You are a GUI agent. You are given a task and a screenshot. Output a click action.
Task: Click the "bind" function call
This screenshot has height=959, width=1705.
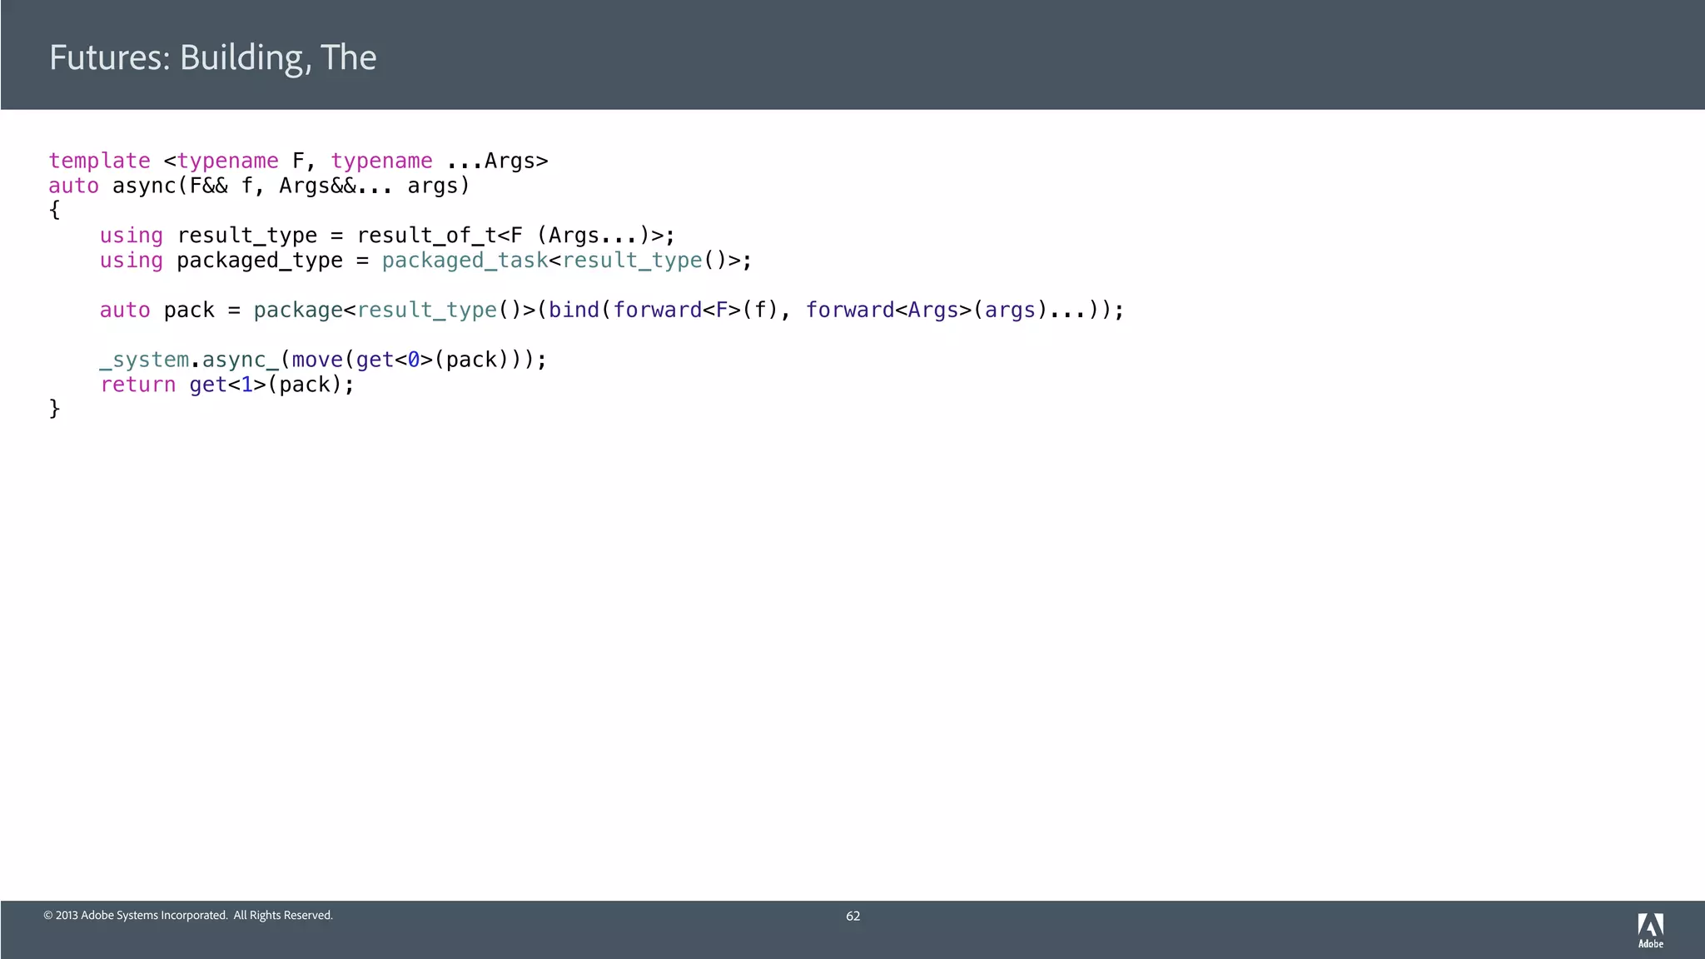(574, 311)
